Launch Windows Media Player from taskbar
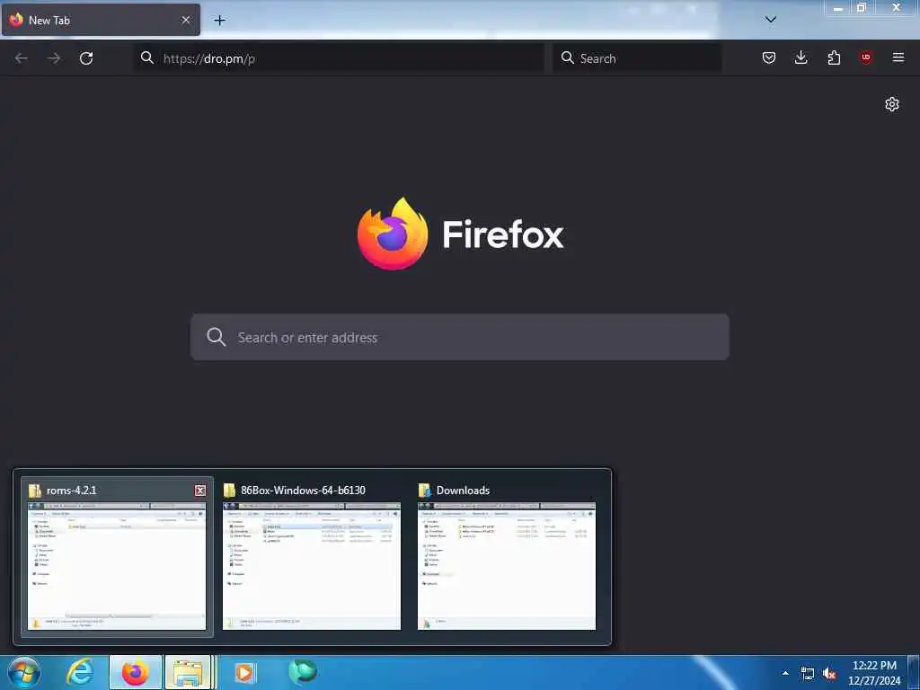 point(244,672)
